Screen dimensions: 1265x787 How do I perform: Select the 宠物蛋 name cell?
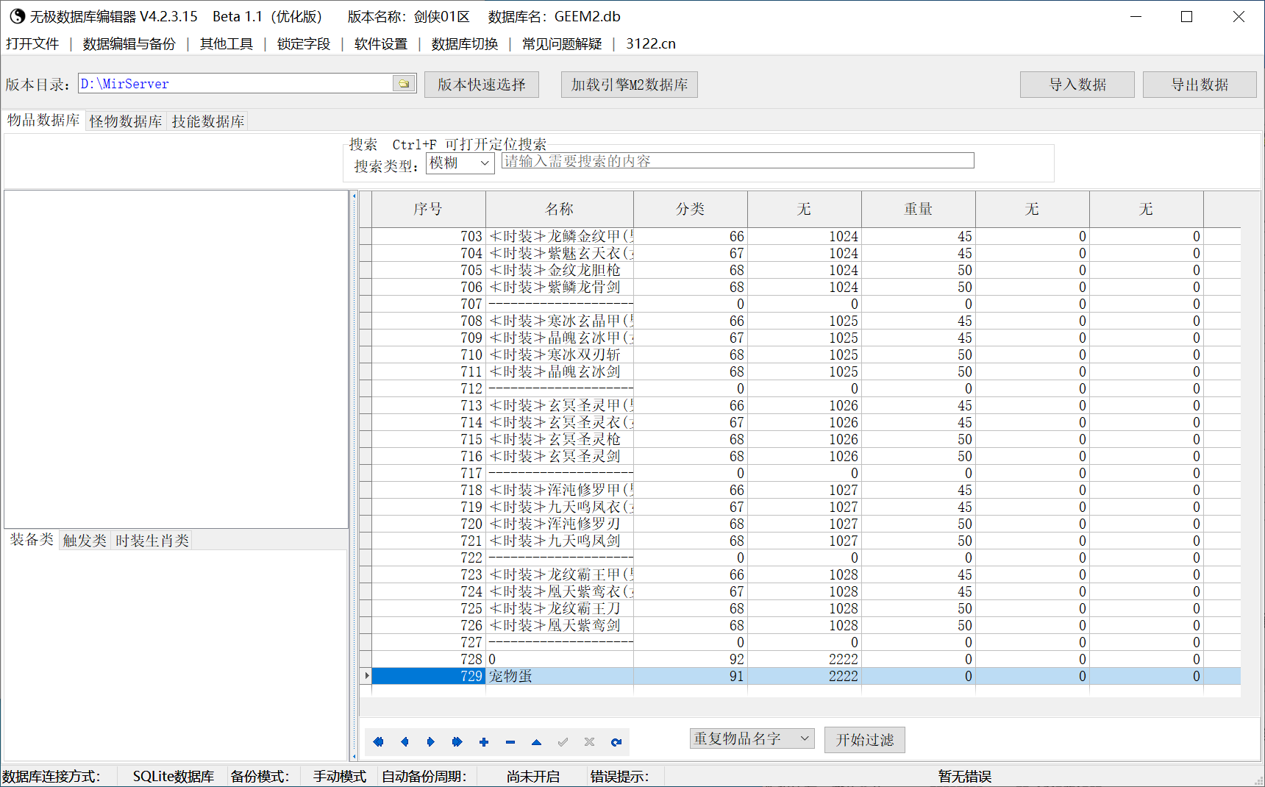pos(560,676)
